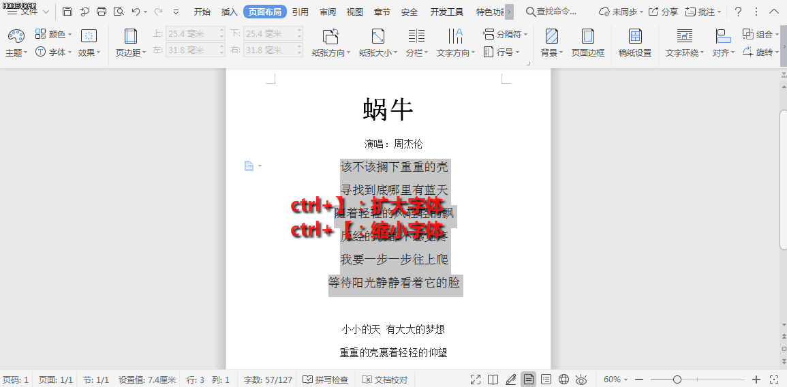Screen dimensions: 787x387
Task: Switch to outline view mode
Action: 546,380
